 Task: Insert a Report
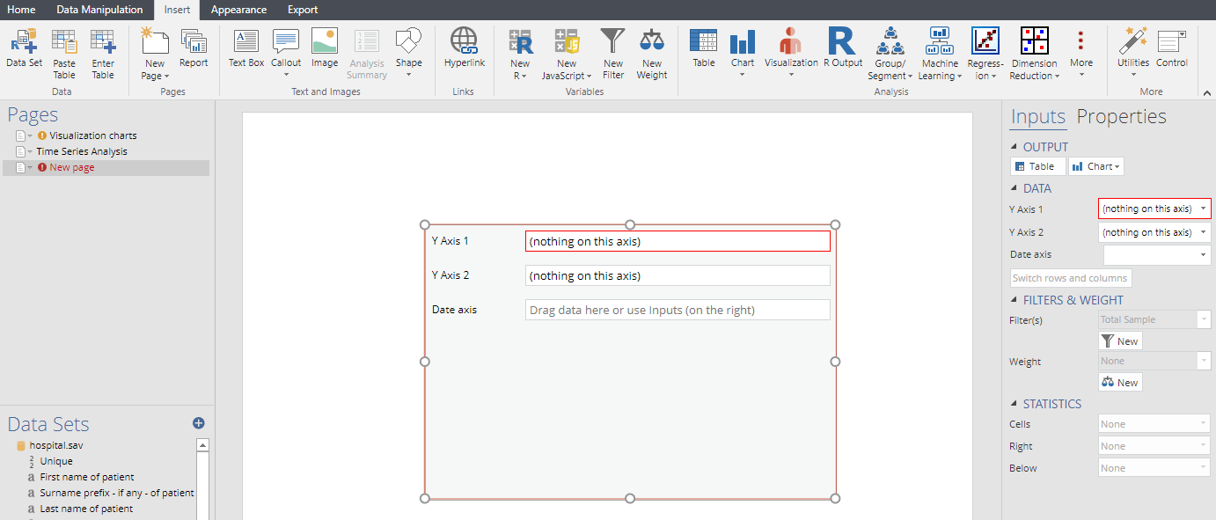pos(194,50)
